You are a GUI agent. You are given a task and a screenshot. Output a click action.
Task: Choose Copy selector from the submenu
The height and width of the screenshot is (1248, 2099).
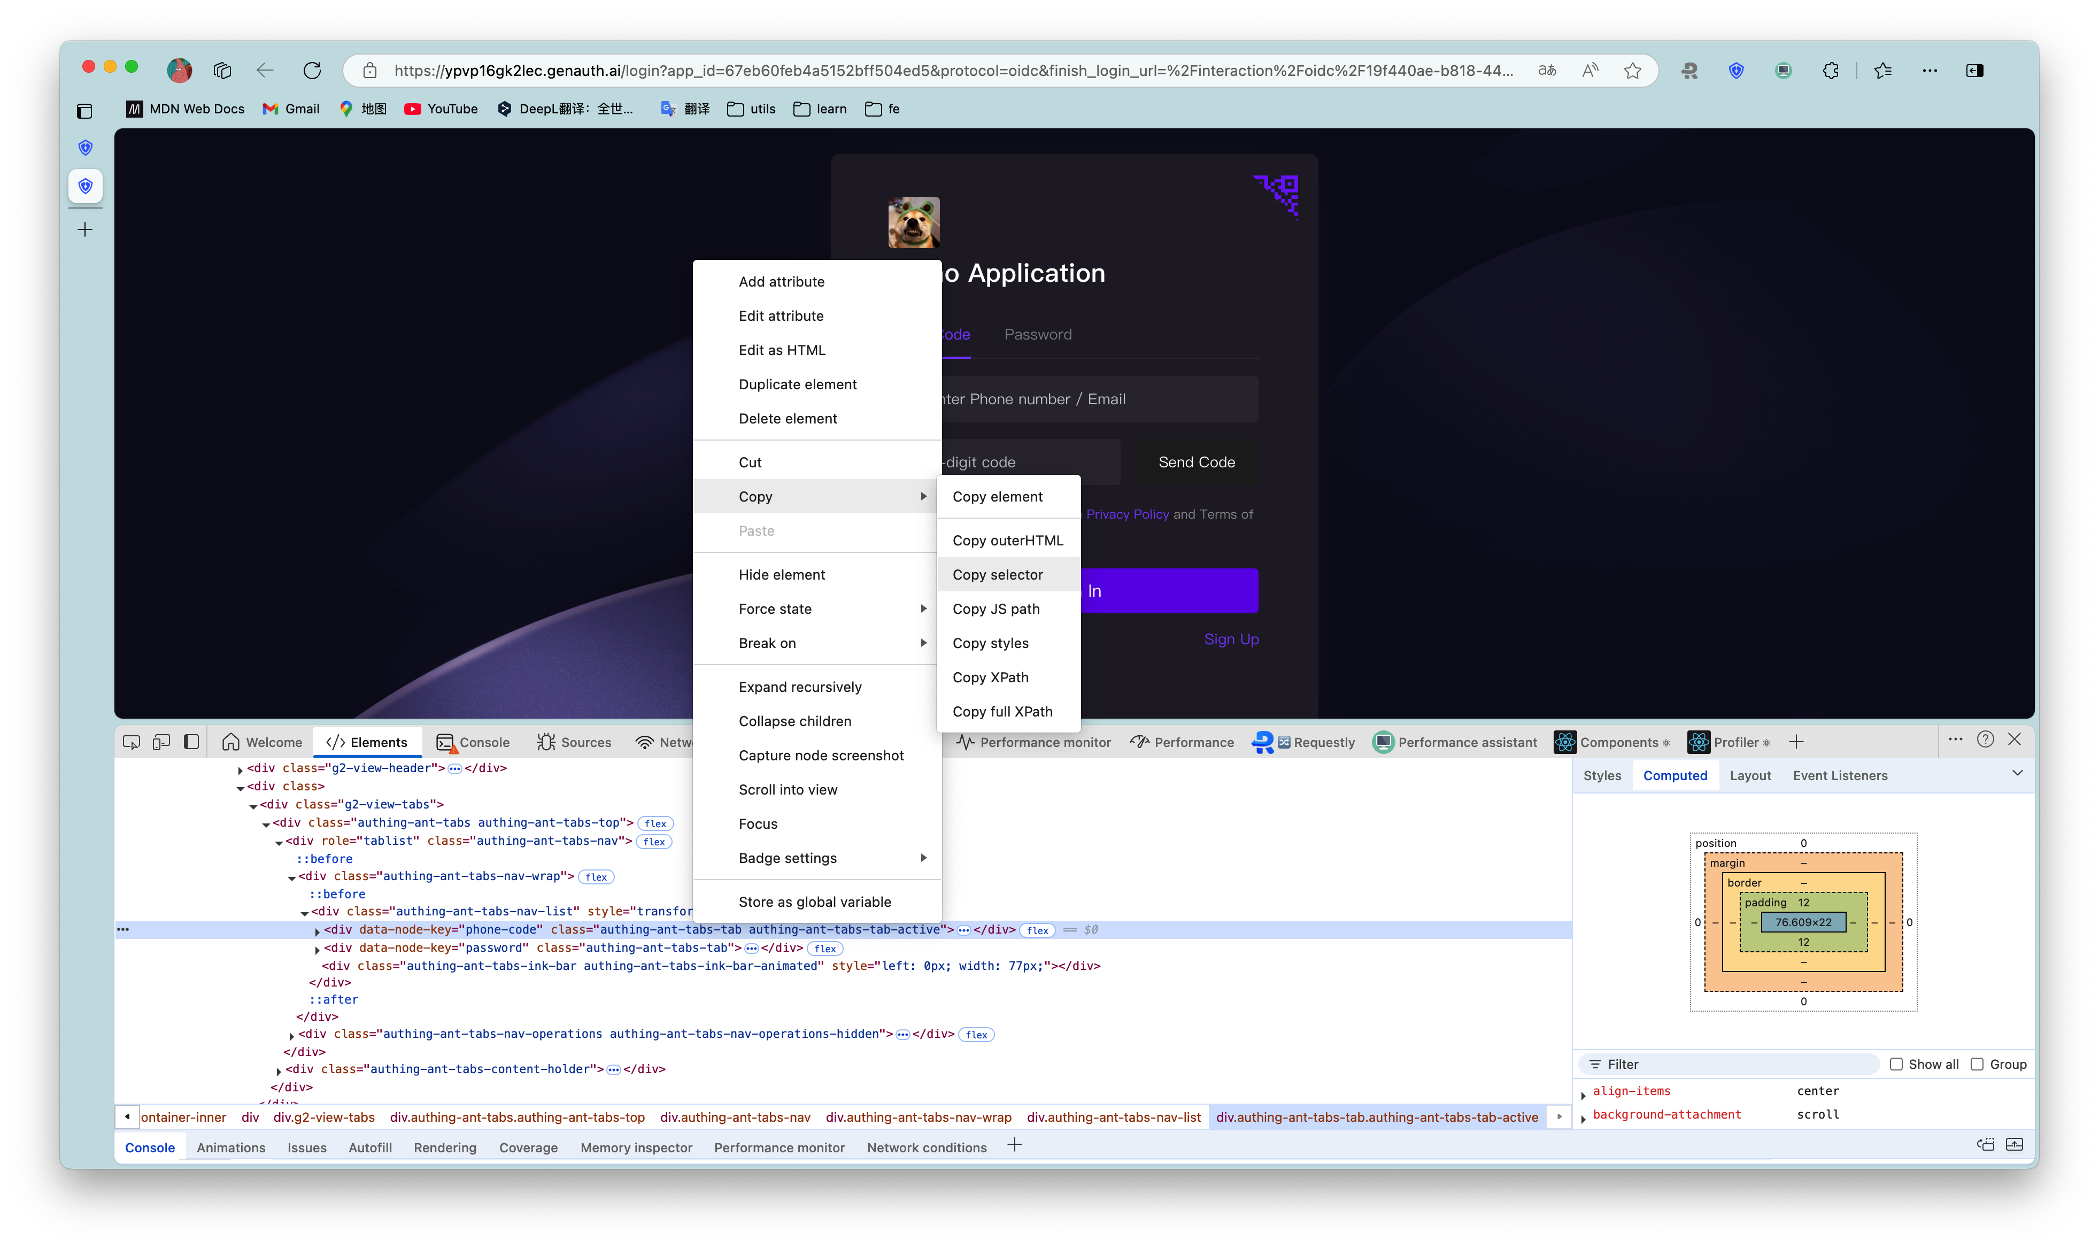[x=997, y=574]
